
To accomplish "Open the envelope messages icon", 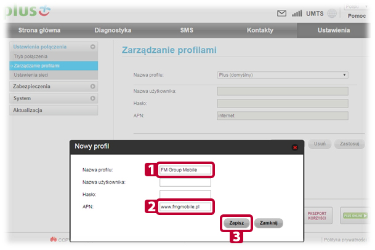I will coord(281,14).
